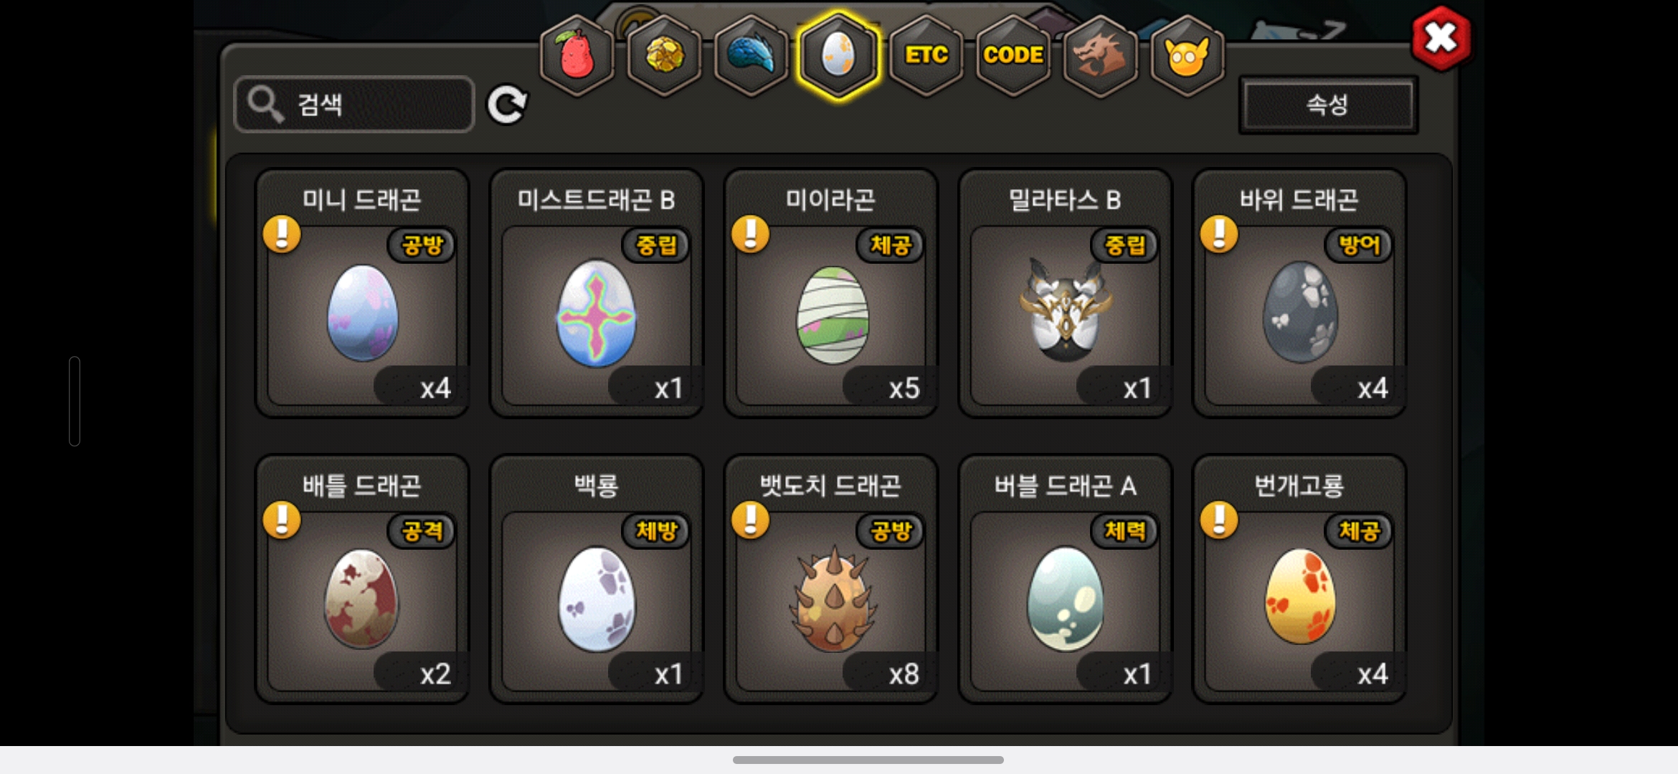Select the spiky 뱃도치 드래곤 egg
Image resolution: width=1678 pixels, height=774 pixels.
(x=831, y=579)
